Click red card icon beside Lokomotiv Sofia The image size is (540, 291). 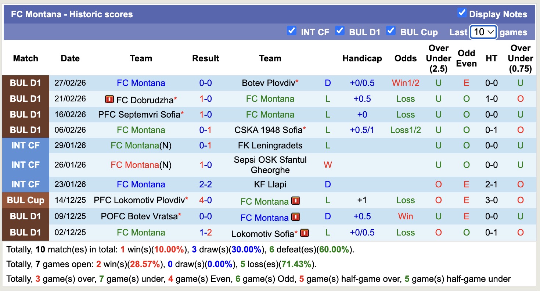[305, 233]
